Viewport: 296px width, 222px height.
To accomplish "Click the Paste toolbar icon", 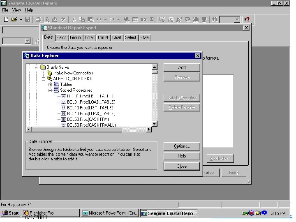I will (x=90, y=19).
